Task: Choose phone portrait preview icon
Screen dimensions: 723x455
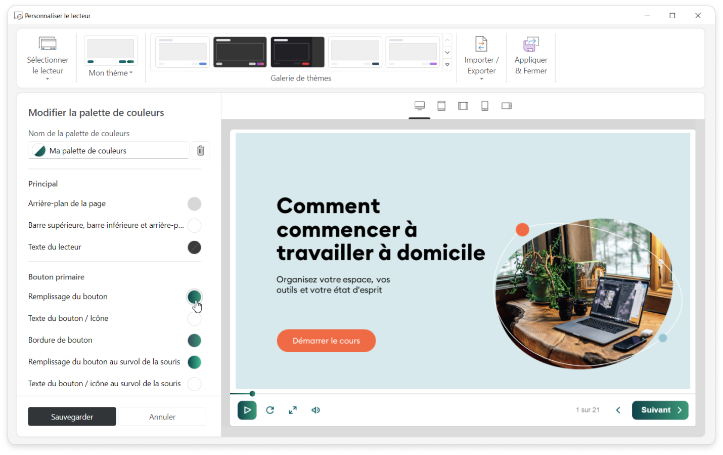Action: coord(485,106)
